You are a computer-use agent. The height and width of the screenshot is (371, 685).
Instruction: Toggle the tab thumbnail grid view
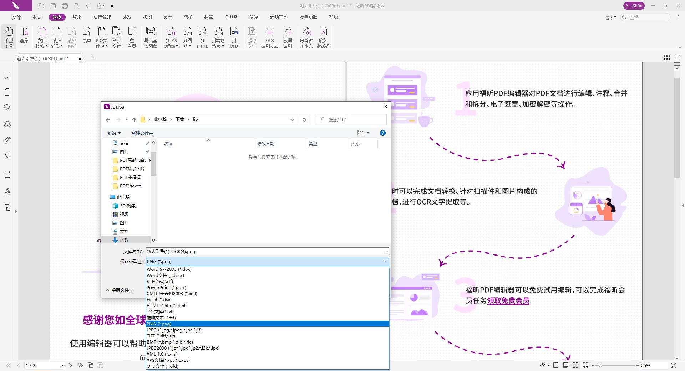(667, 57)
